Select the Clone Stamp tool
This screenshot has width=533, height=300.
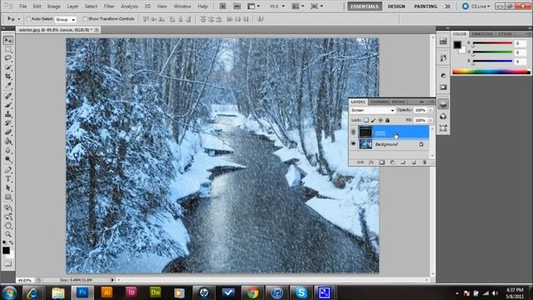tap(8, 114)
